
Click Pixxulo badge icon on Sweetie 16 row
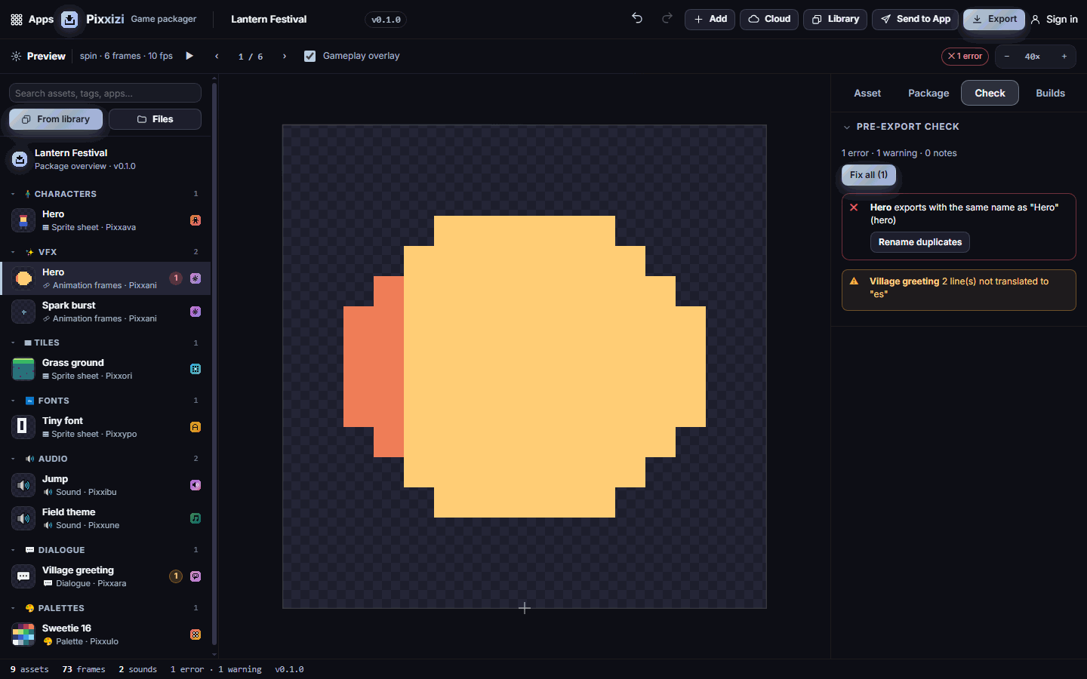(x=196, y=634)
